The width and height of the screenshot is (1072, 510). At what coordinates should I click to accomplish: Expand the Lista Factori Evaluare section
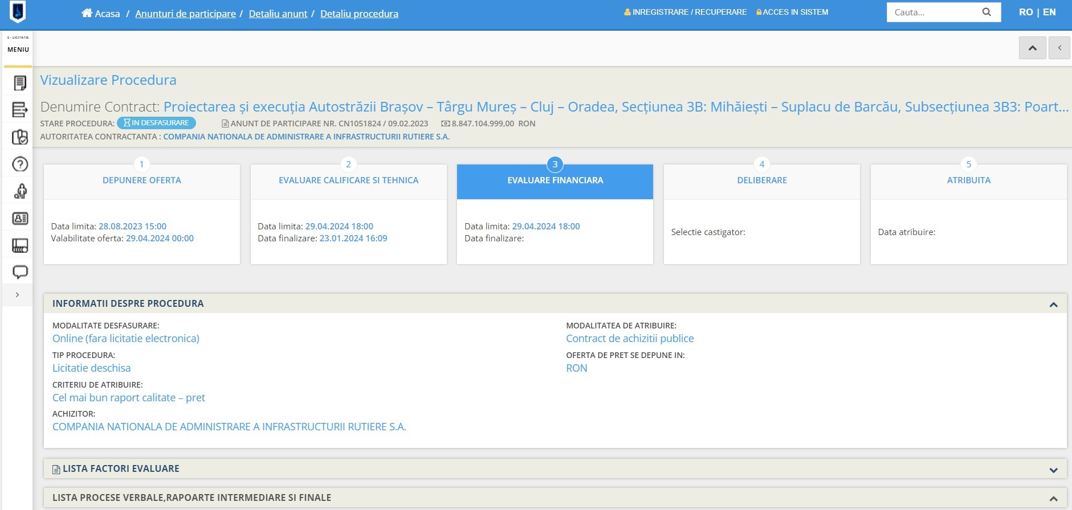coord(1053,470)
